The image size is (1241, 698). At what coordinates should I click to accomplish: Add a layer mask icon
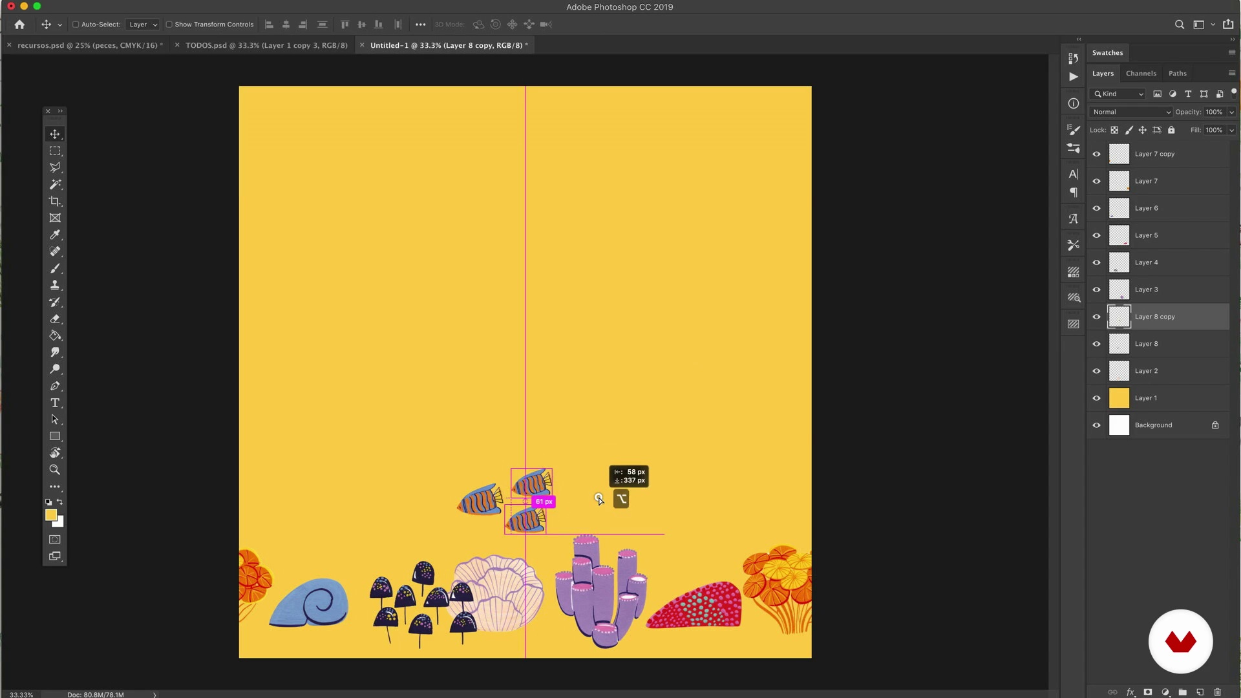(x=1148, y=692)
